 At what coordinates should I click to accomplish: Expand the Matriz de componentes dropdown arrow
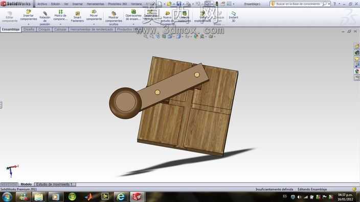[x=60, y=24]
